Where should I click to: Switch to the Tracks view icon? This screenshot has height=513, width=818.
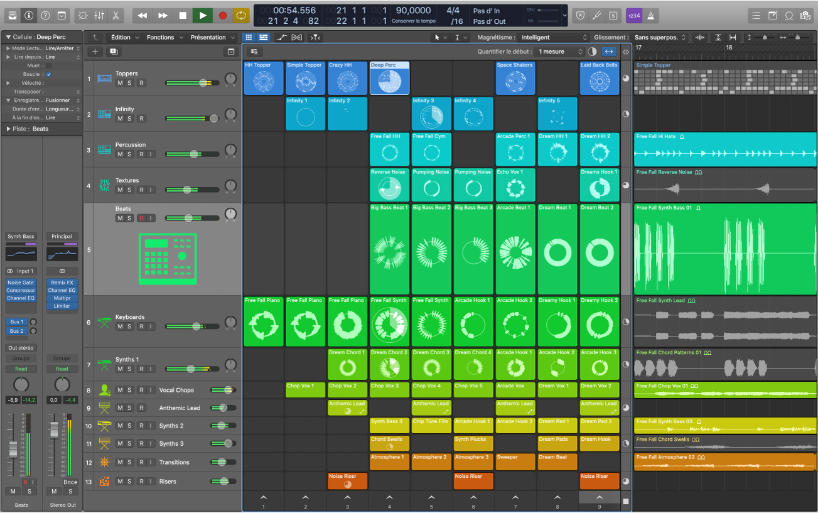[x=263, y=37]
